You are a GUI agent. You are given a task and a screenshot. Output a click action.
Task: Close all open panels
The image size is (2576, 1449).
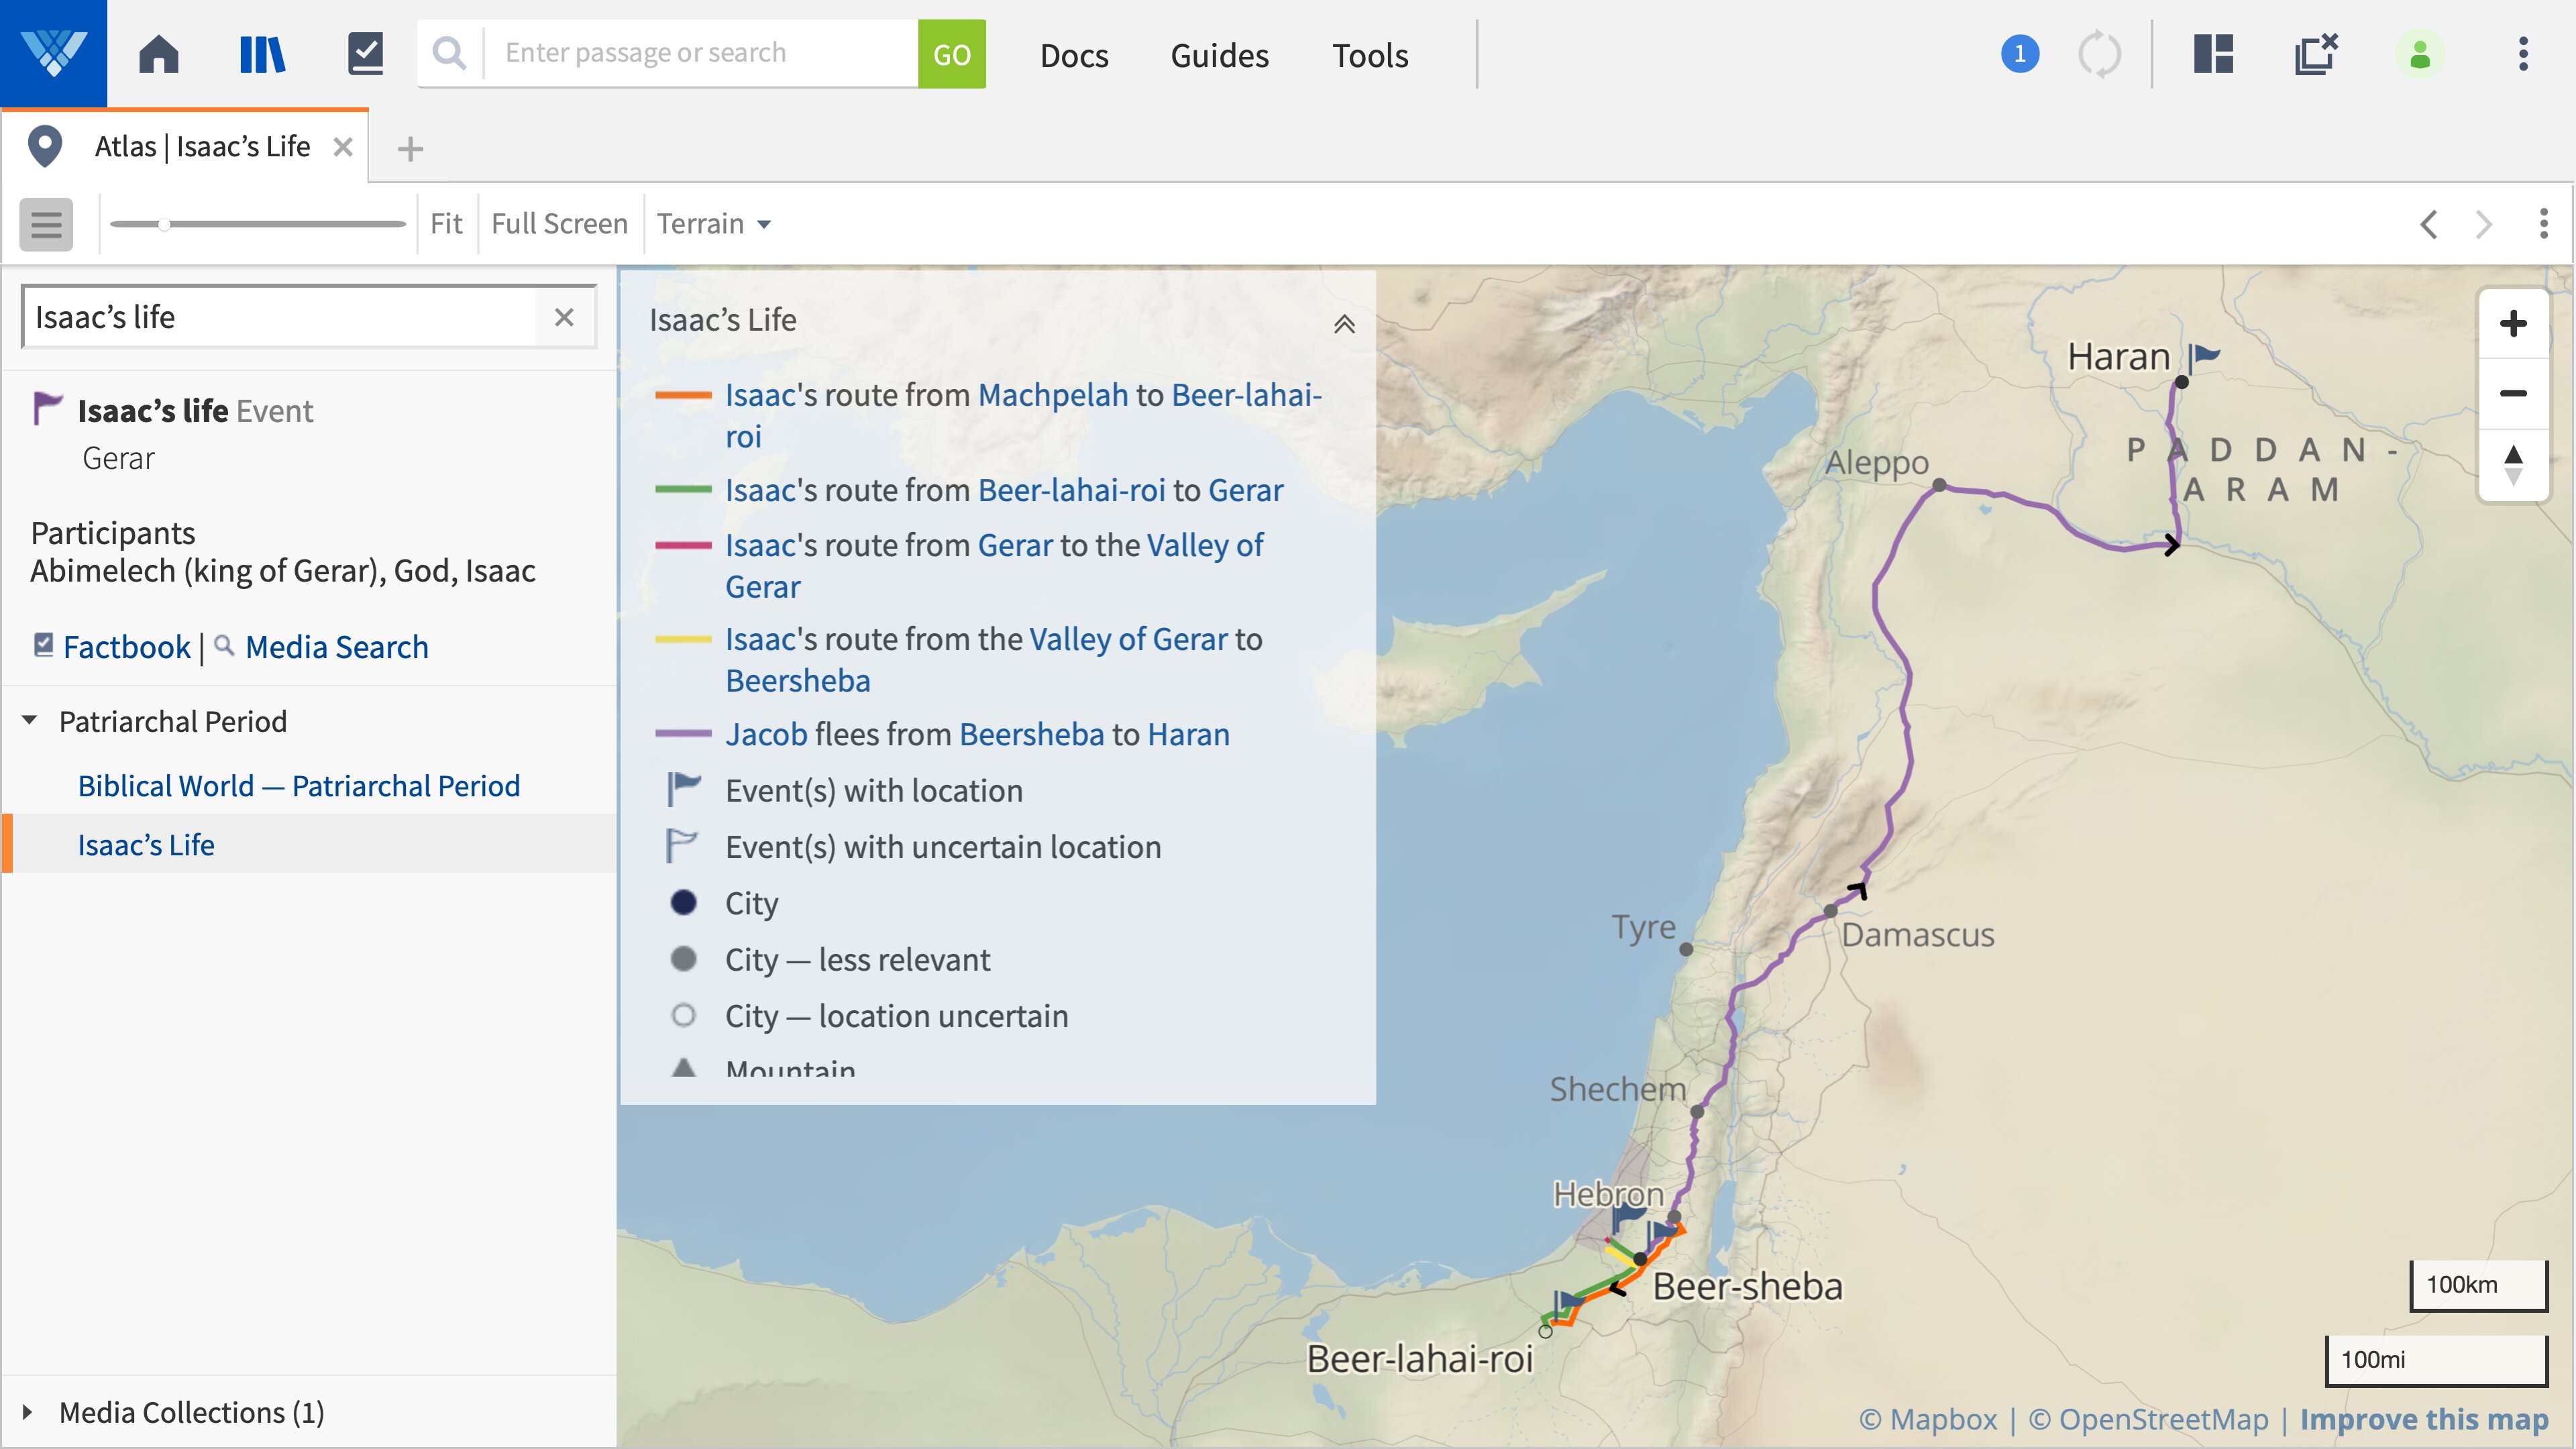point(2316,54)
